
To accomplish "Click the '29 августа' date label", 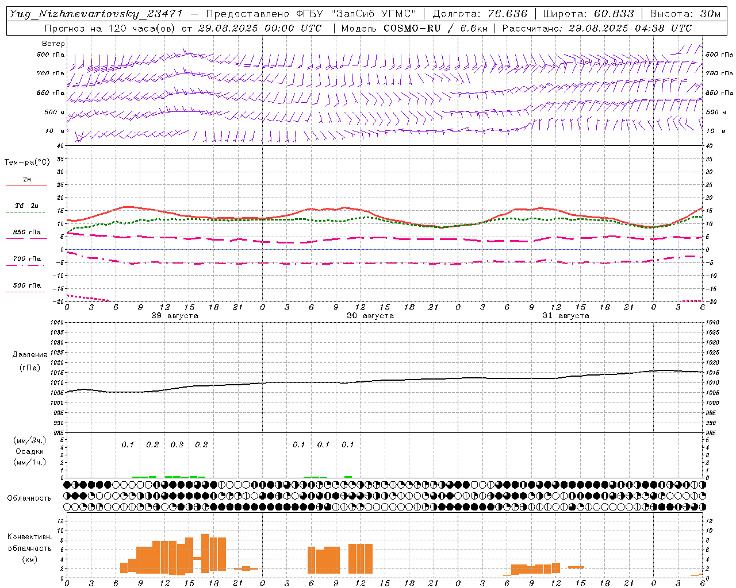I will (x=175, y=316).
